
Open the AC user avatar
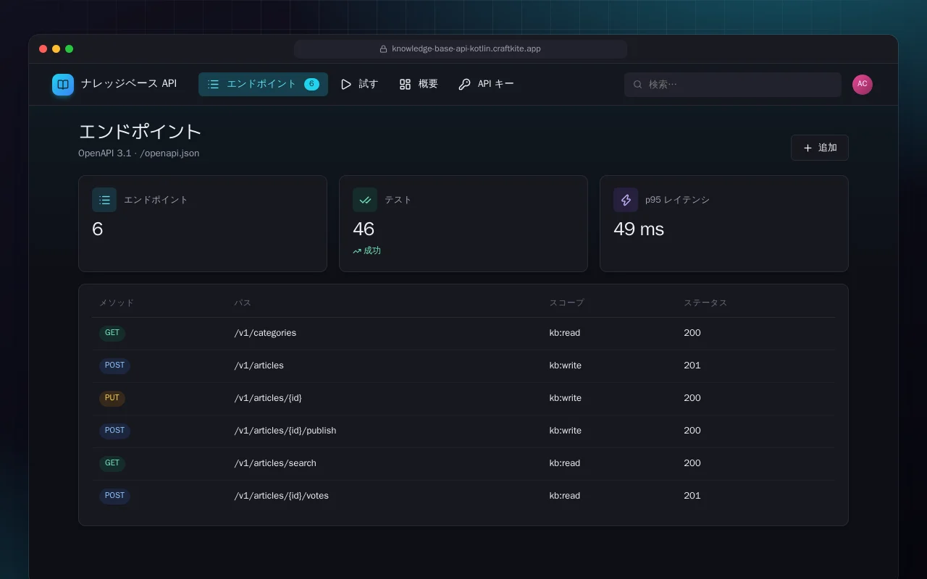pyautogui.click(x=863, y=85)
